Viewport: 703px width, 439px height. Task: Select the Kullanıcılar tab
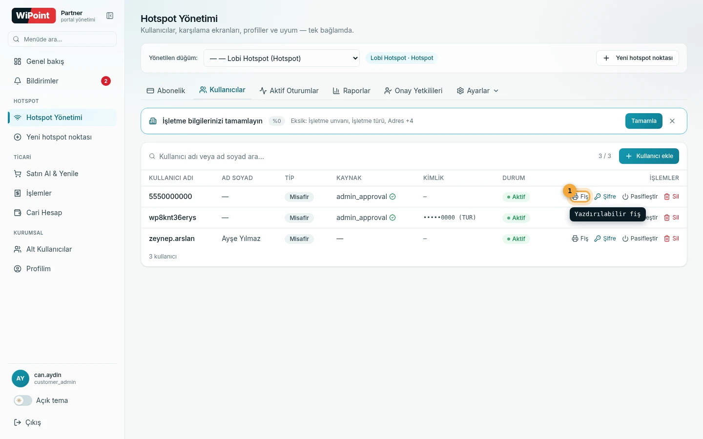(x=223, y=90)
